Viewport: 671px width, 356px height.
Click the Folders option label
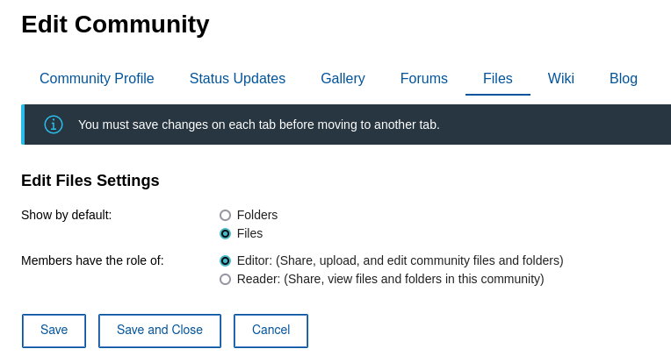pyautogui.click(x=257, y=215)
